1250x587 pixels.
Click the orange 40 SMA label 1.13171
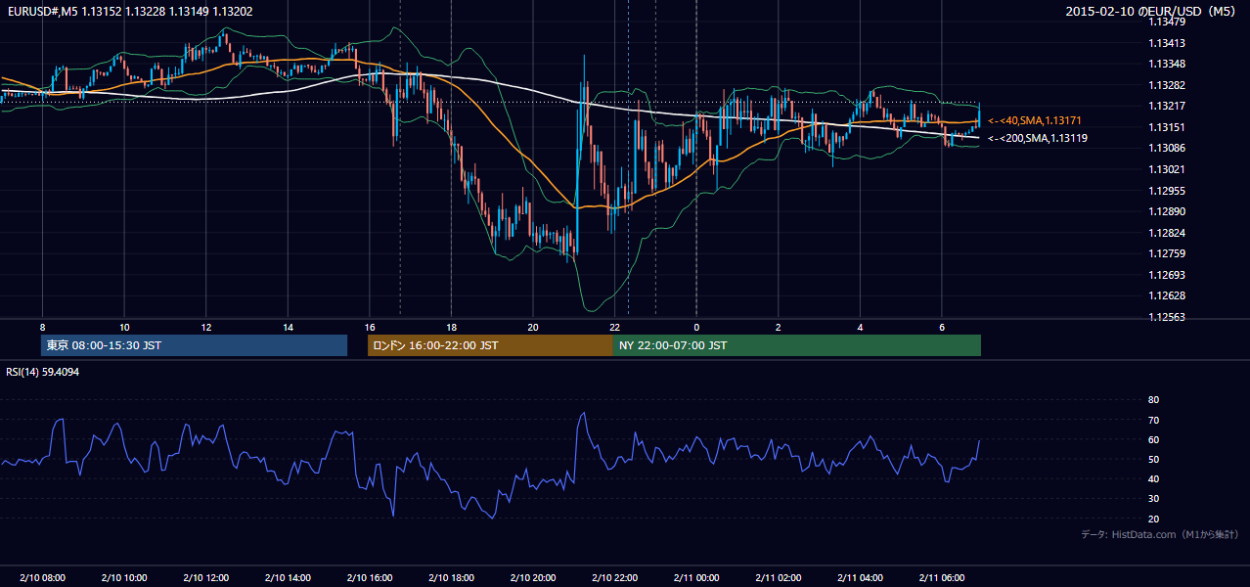pos(1035,120)
